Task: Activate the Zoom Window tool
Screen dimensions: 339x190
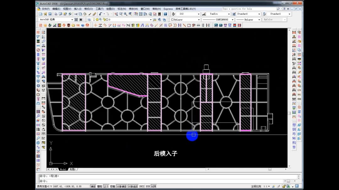Action: (125, 14)
